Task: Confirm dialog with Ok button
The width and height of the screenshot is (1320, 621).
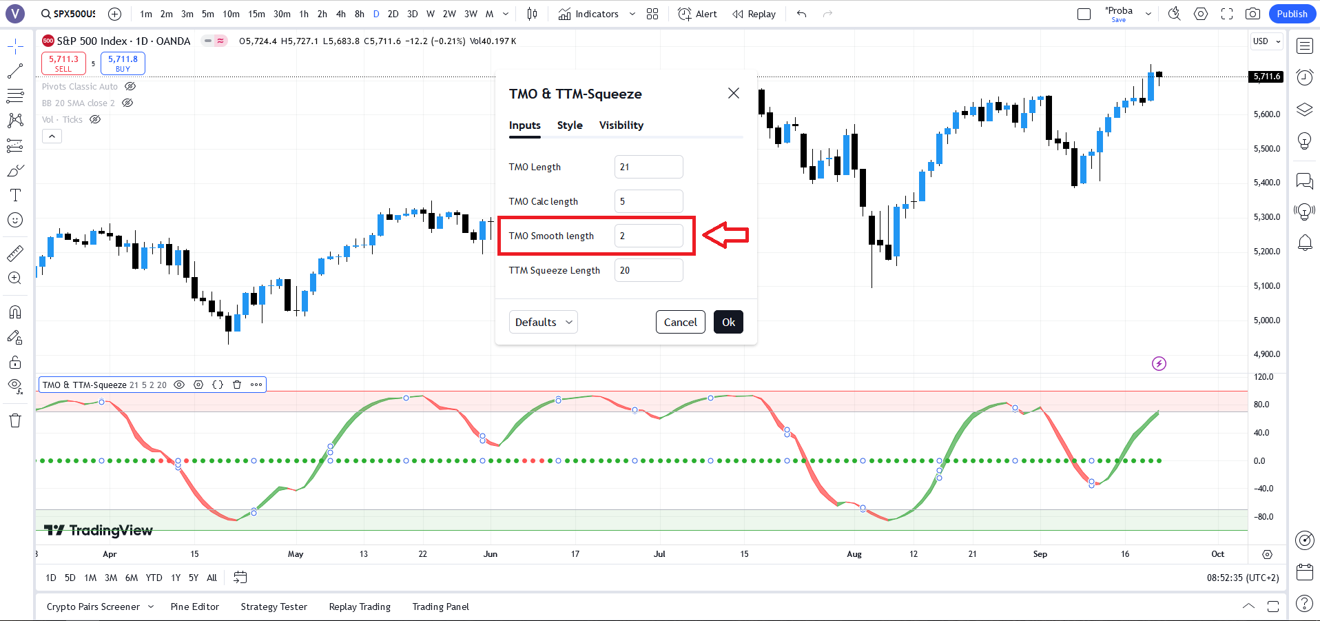Action: click(728, 322)
